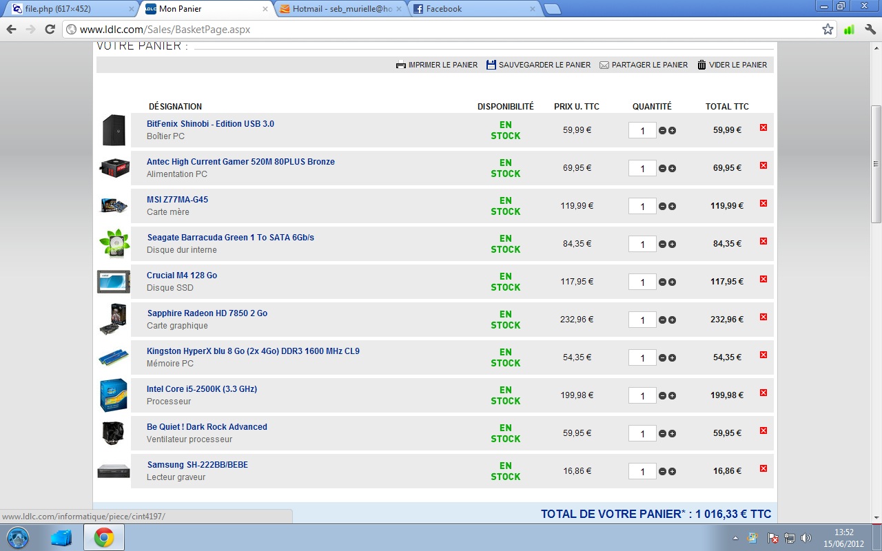Screen dimensions: 882x551
Task: Delete the Samsung SH-222BB/BEBE row
Action: click(x=763, y=468)
